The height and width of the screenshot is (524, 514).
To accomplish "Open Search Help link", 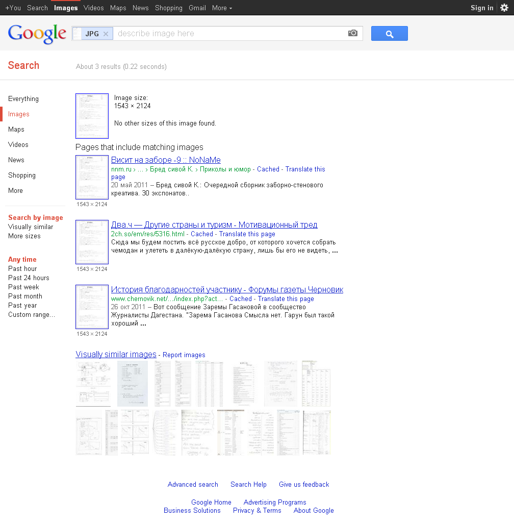I will click(248, 484).
